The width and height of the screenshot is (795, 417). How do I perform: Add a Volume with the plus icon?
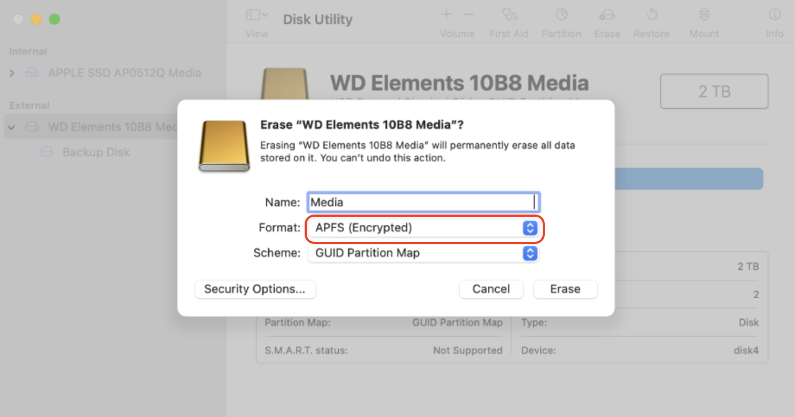[445, 14]
